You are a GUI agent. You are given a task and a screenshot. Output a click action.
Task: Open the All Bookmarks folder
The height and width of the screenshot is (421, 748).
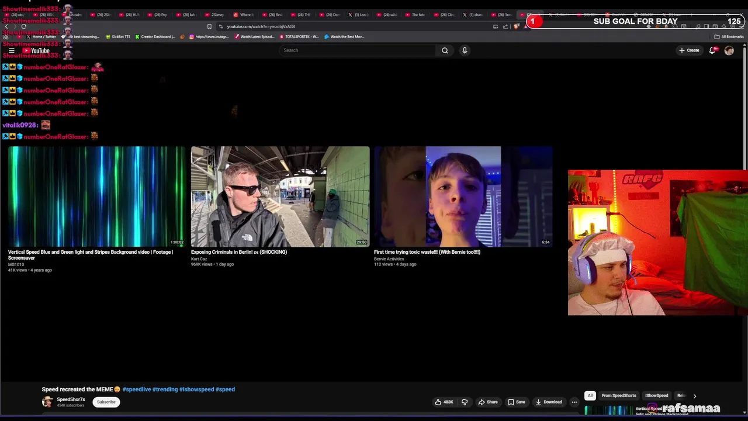point(729,36)
